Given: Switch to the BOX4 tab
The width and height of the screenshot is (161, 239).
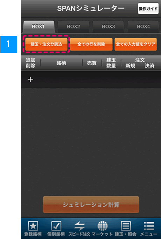Looking at the screenshot, I should [x=143, y=27].
